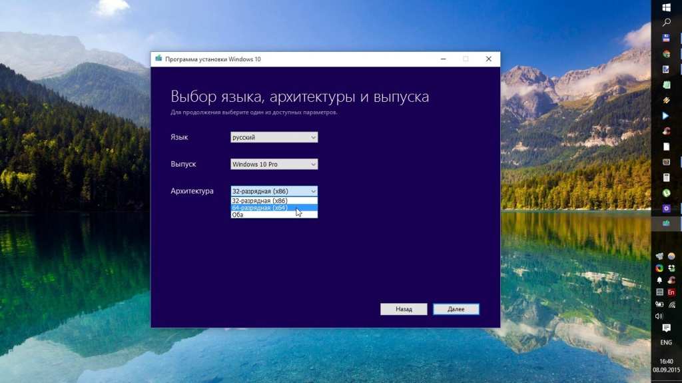
Task: Open the Windows Start menu
Action: pyautogui.click(x=666, y=7)
